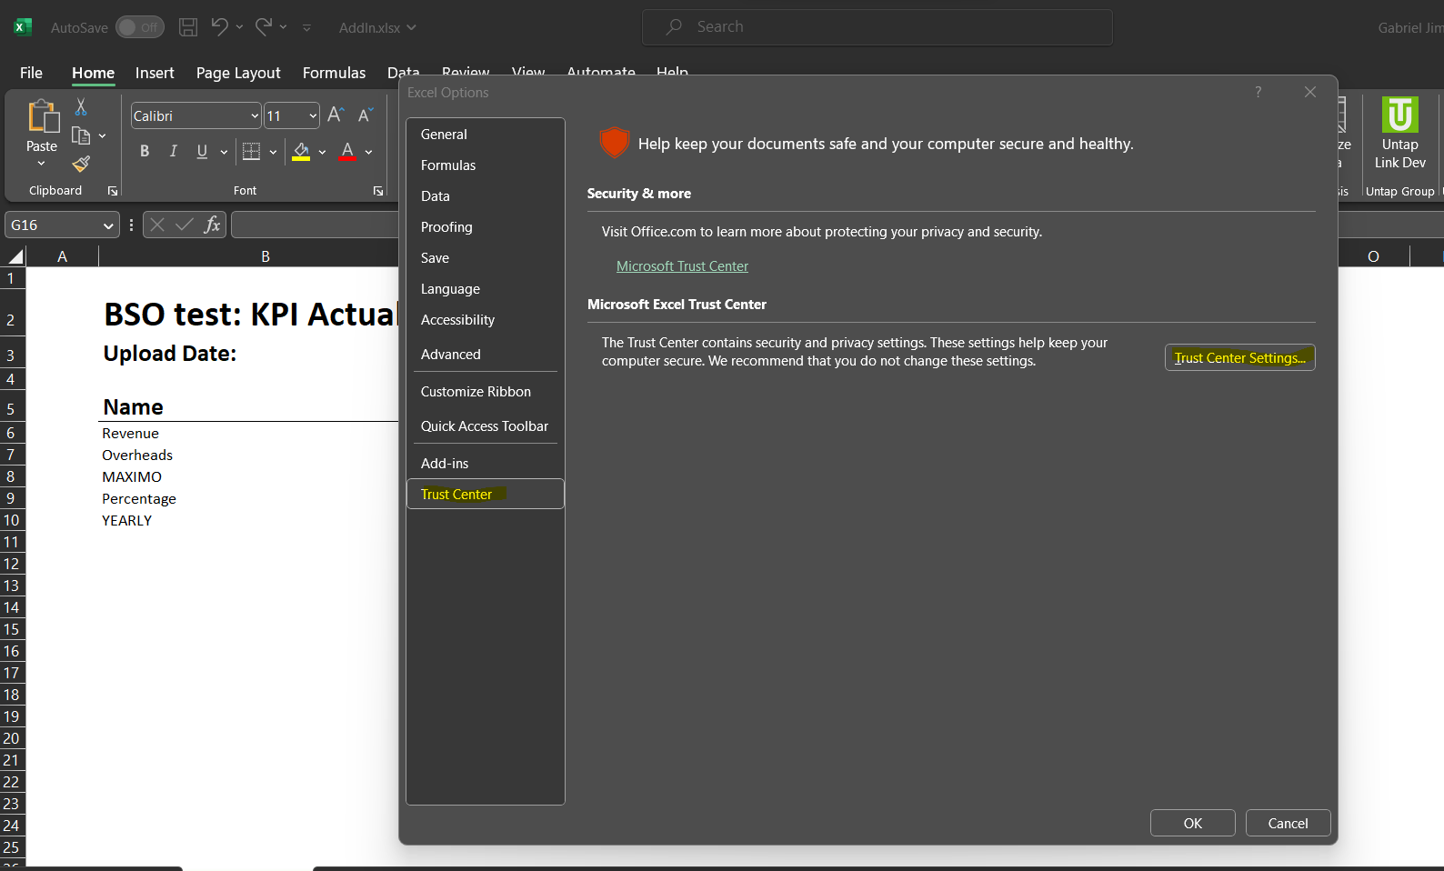Image resolution: width=1444 pixels, height=871 pixels.
Task: Open the Microsoft Trust Center link
Action: click(x=682, y=265)
